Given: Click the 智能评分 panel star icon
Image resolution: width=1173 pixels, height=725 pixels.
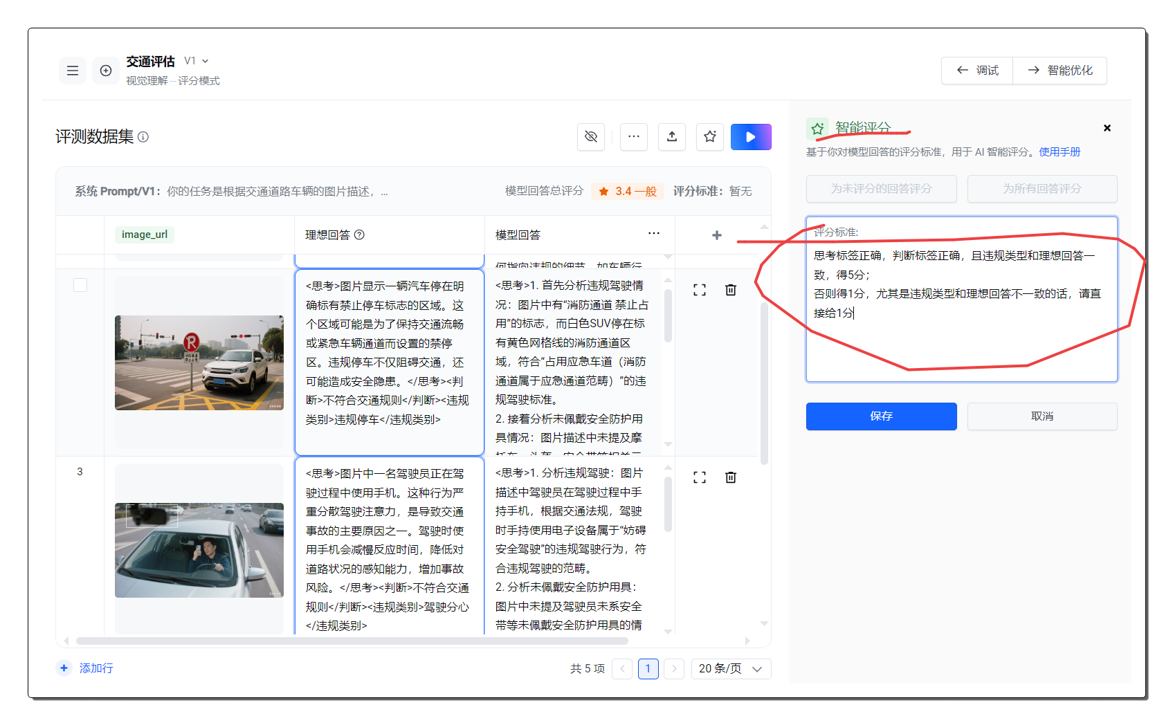Looking at the screenshot, I should (817, 129).
